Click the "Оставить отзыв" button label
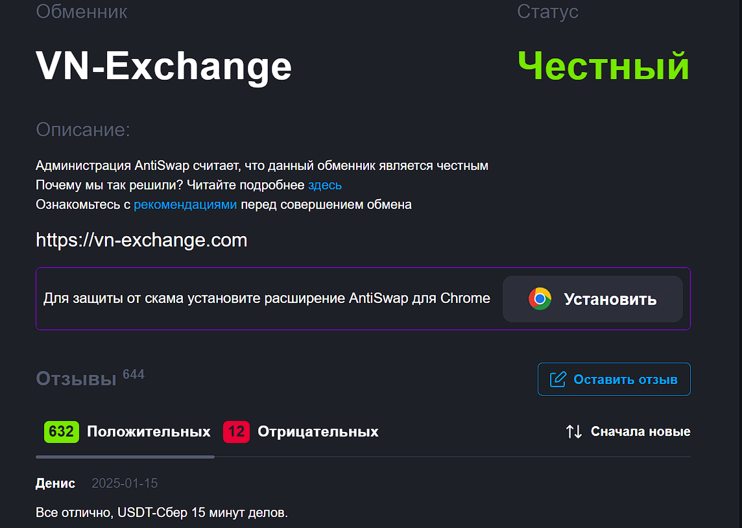The height and width of the screenshot is (528, 742). pyautogui.click(x=625, y=379)
